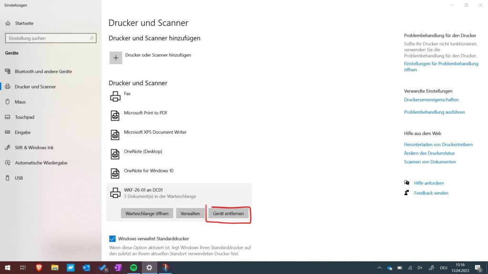Click the search magnifier in Einstellung suchen

click(x=91, y=38)
